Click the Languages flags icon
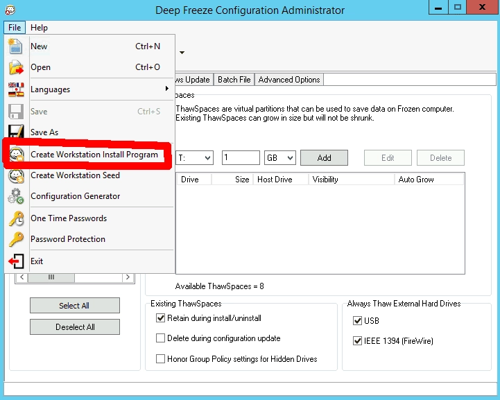 pyautogui.click(x=16, y=89)
